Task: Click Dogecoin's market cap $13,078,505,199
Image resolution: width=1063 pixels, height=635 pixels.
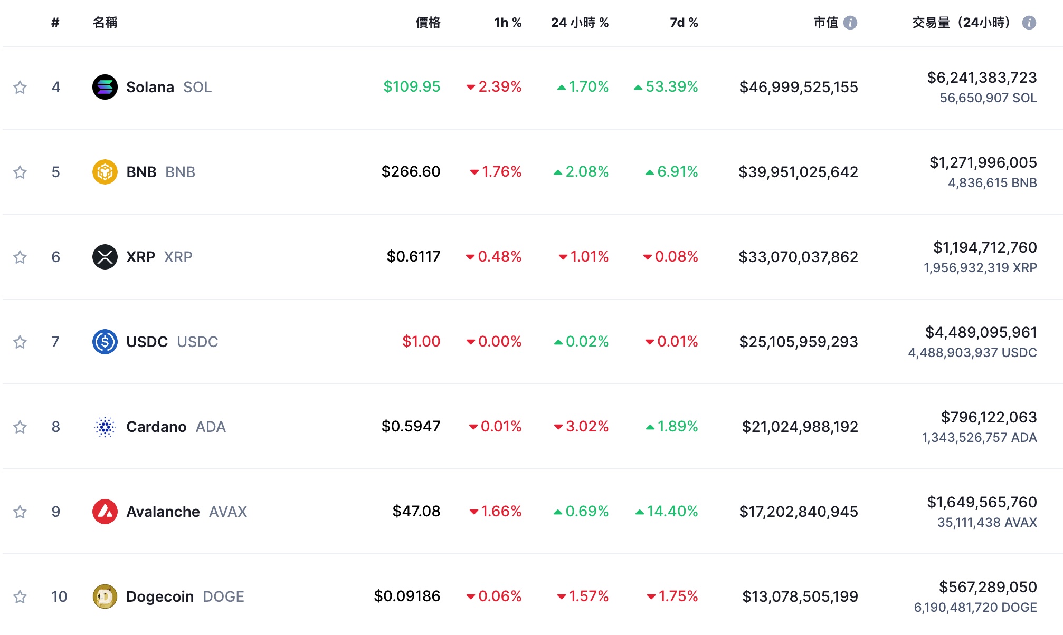Action: [800, 596]
